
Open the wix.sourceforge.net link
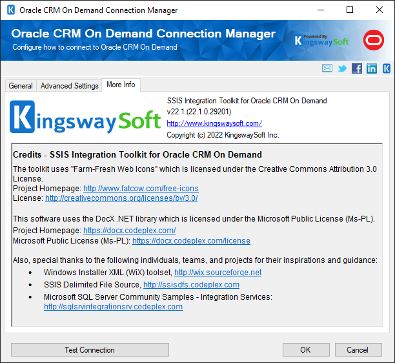coord(218,273)
